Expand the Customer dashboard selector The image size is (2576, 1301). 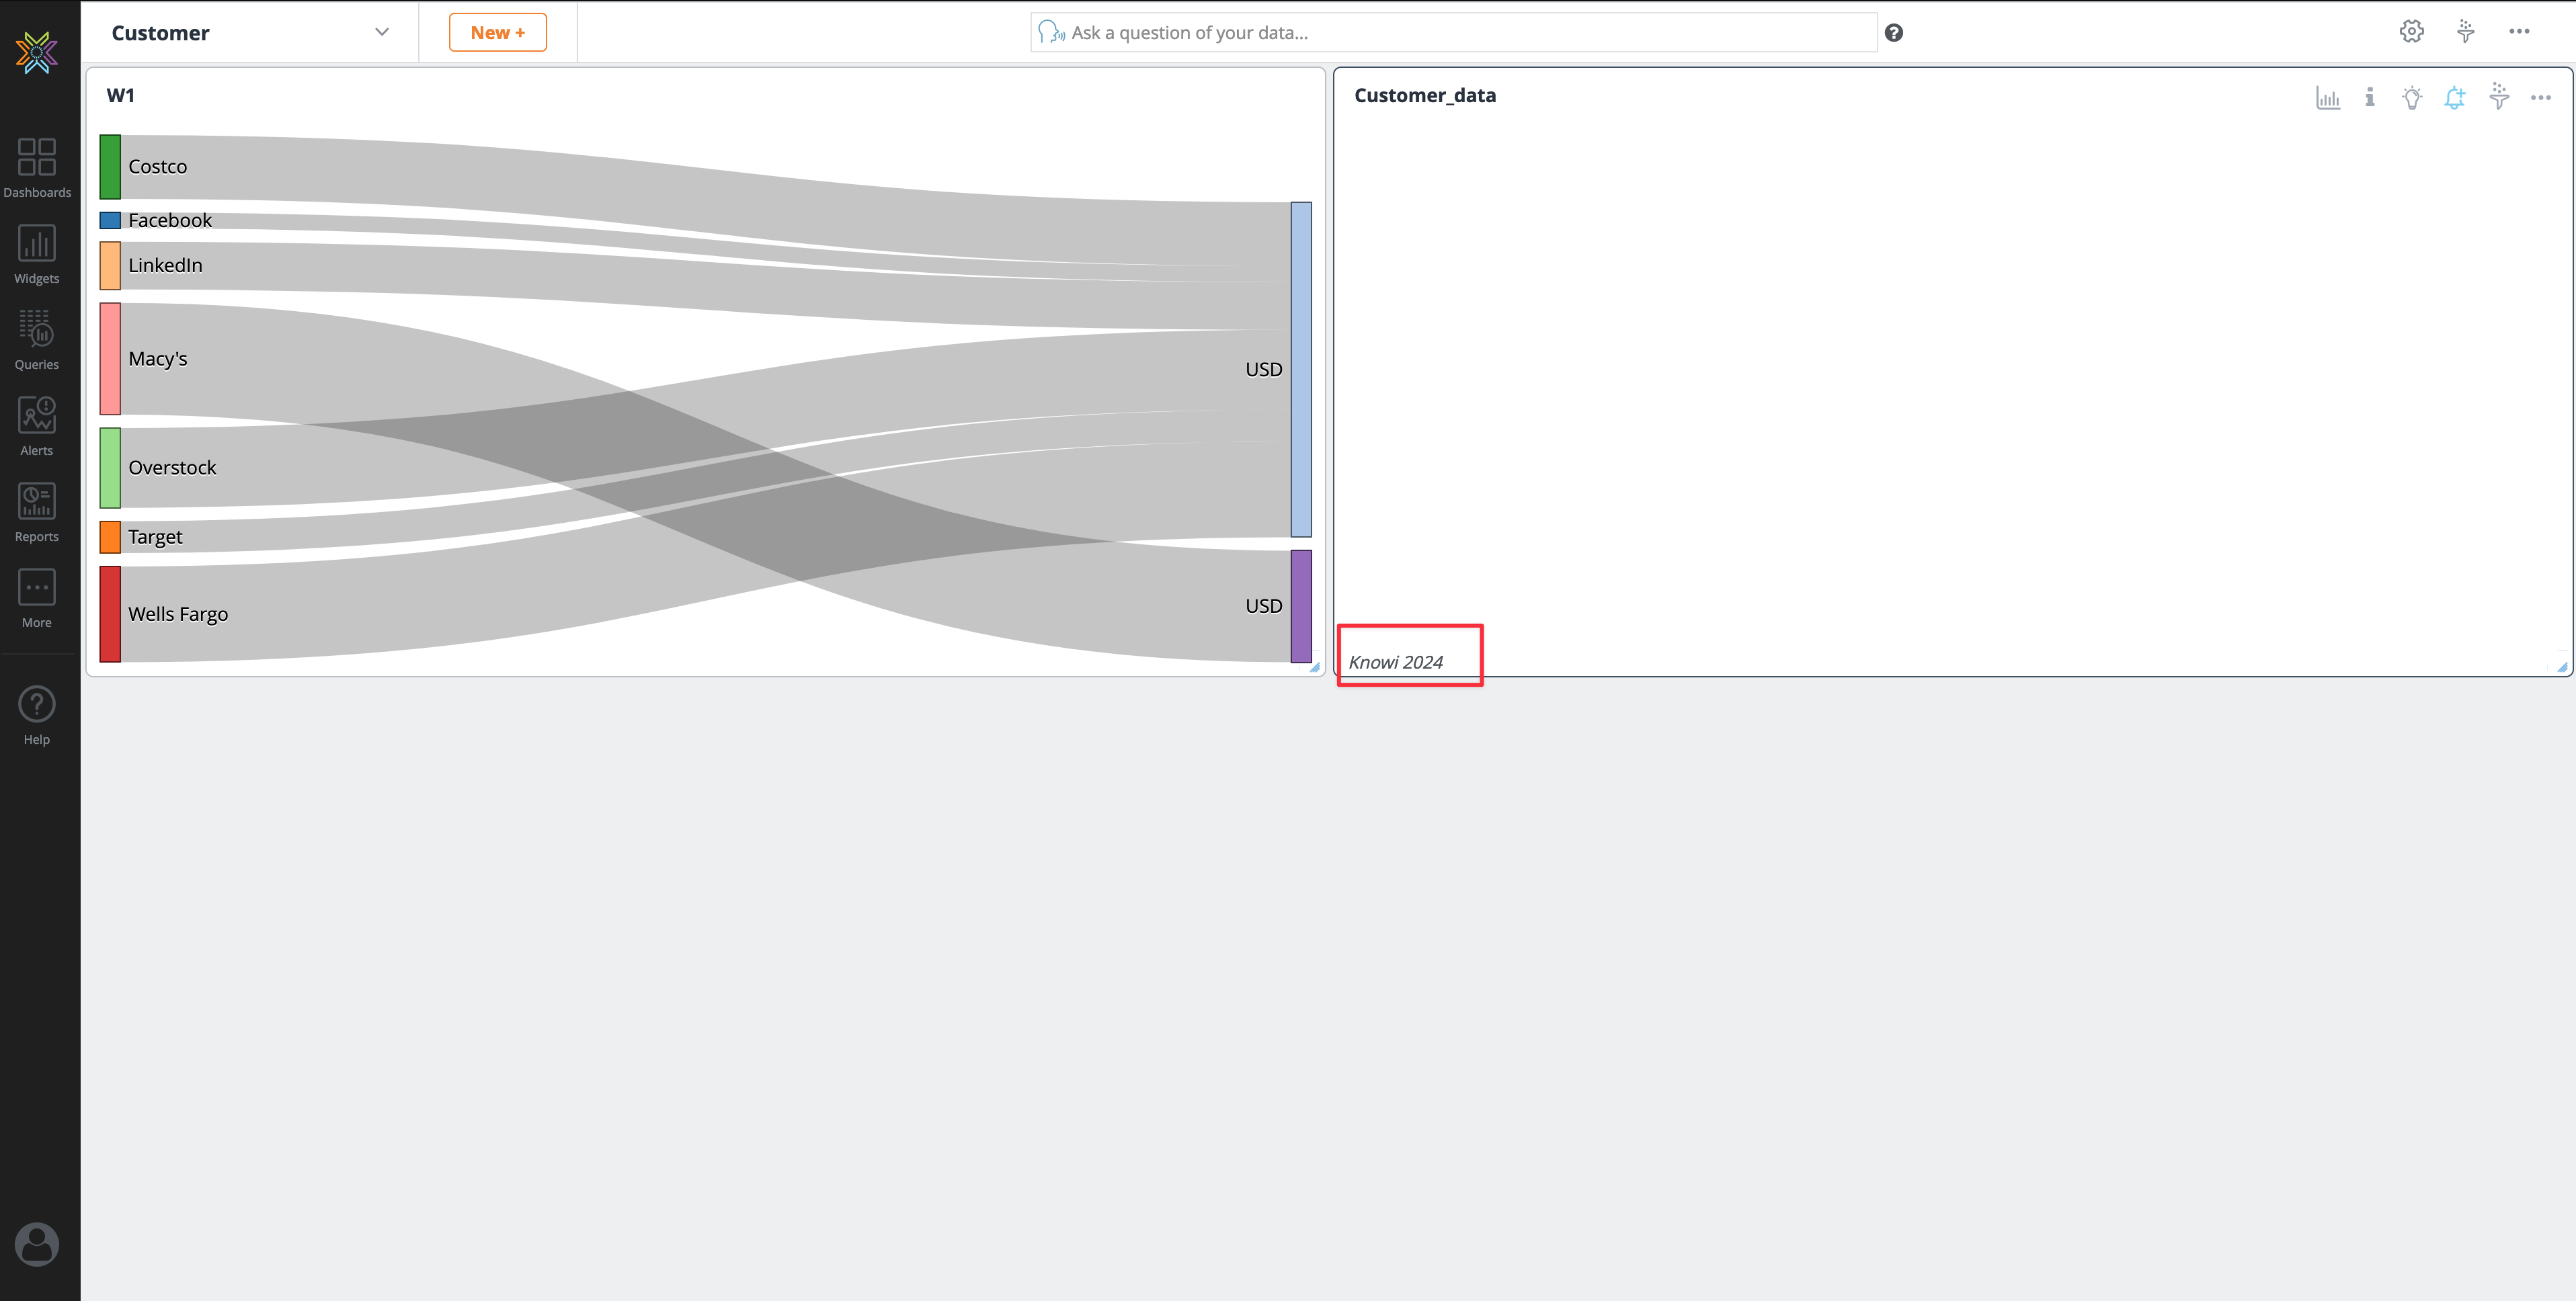point(381,31)
